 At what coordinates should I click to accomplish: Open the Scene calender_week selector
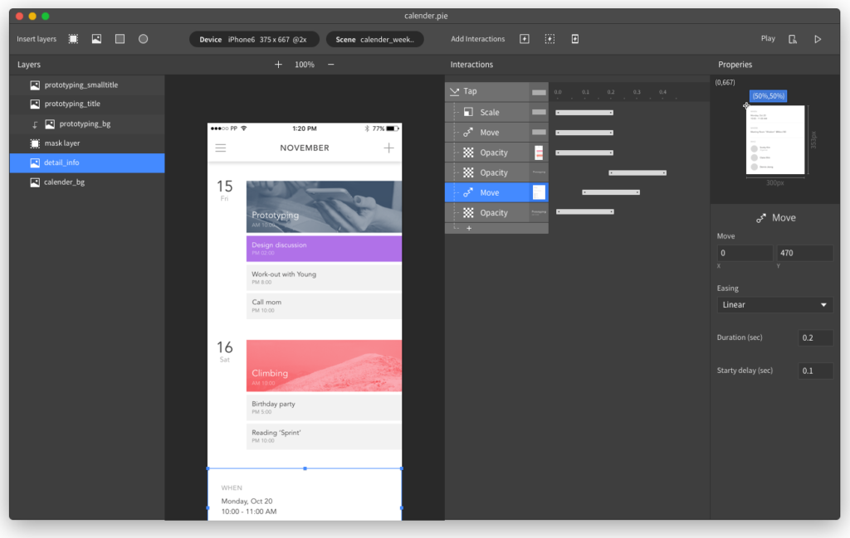click(375, 40)
